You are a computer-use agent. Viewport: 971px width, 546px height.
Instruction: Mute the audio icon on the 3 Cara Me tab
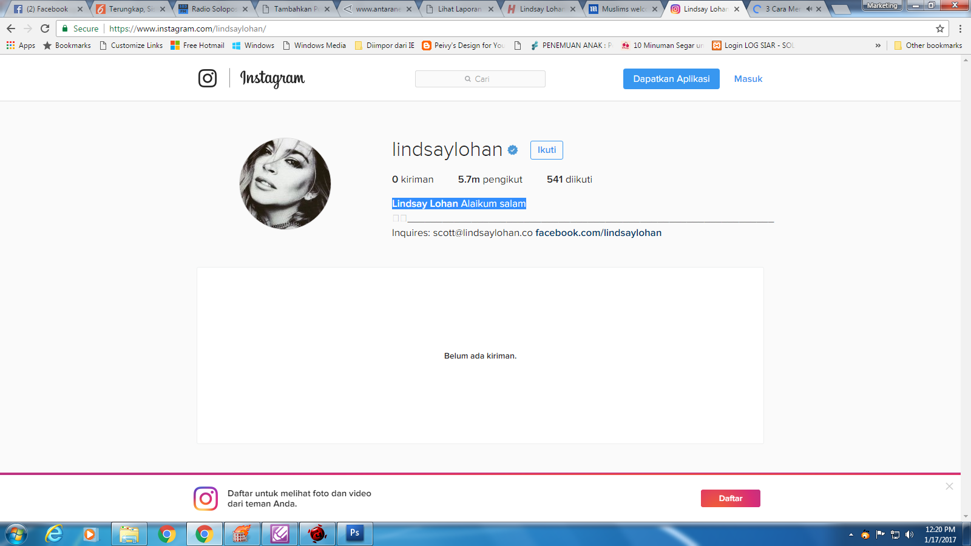809,9
